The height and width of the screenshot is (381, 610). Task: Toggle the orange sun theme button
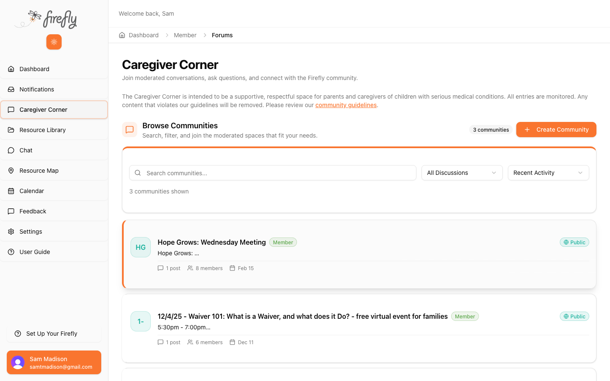point(54,42)
